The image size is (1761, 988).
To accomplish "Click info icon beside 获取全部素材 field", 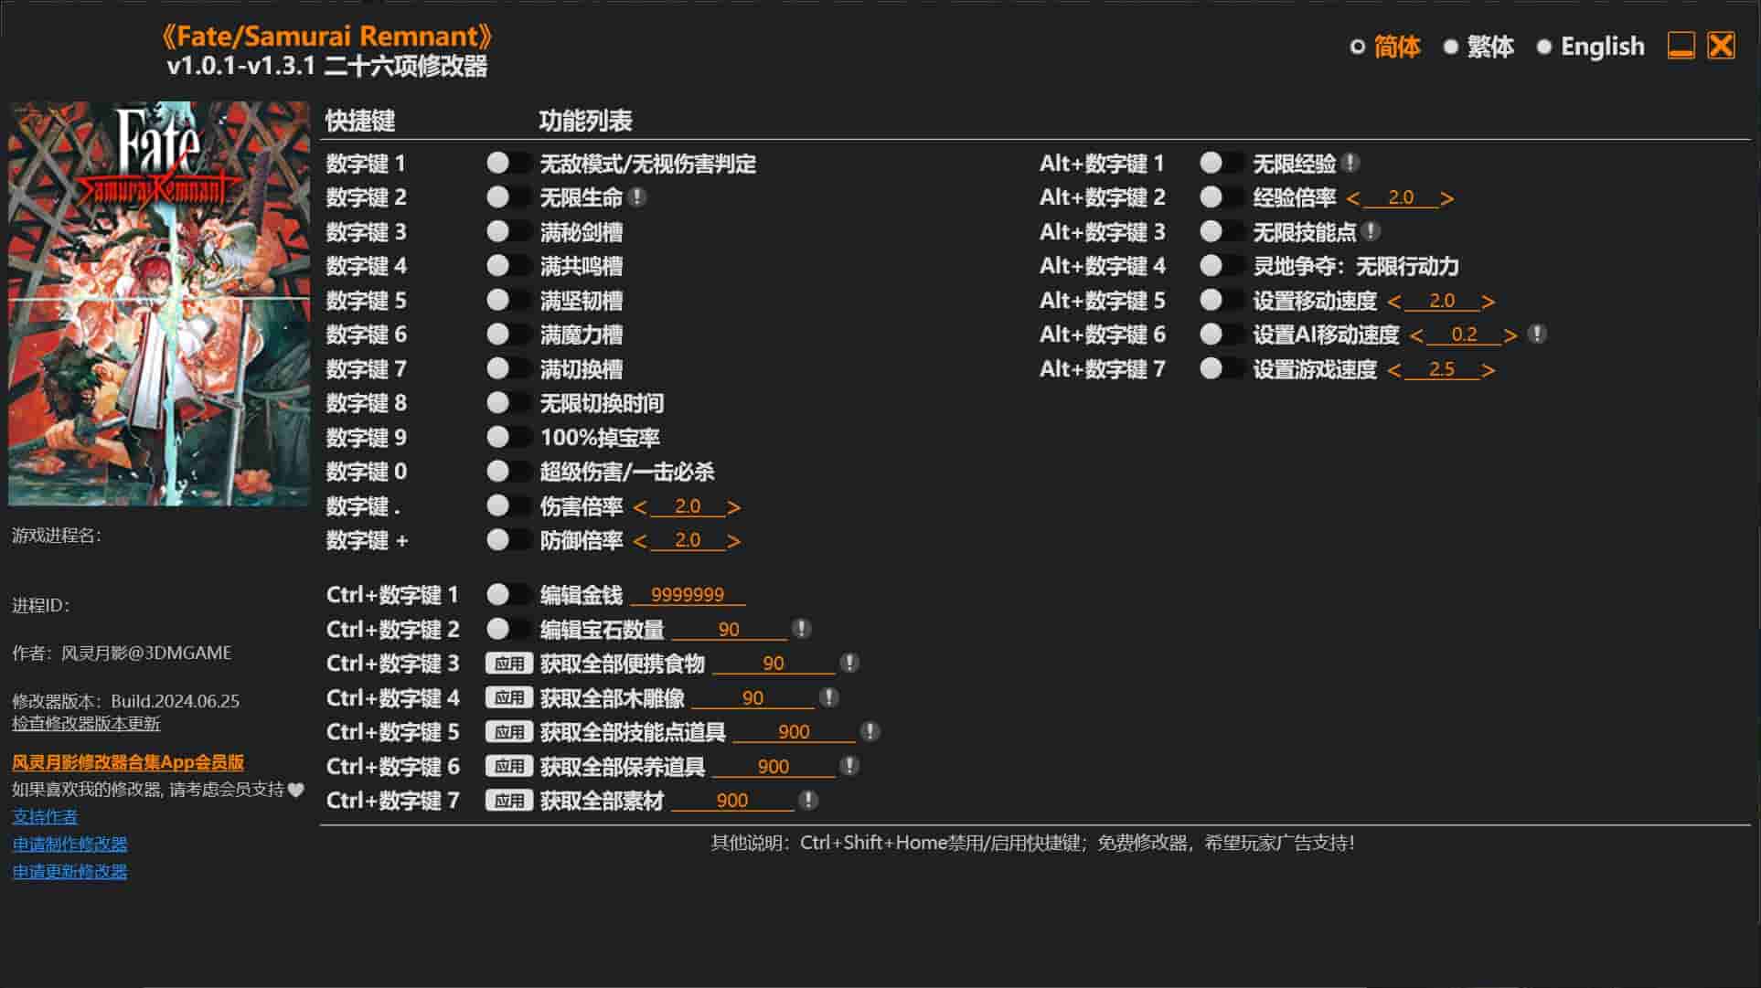I will [x=808, y=801].
